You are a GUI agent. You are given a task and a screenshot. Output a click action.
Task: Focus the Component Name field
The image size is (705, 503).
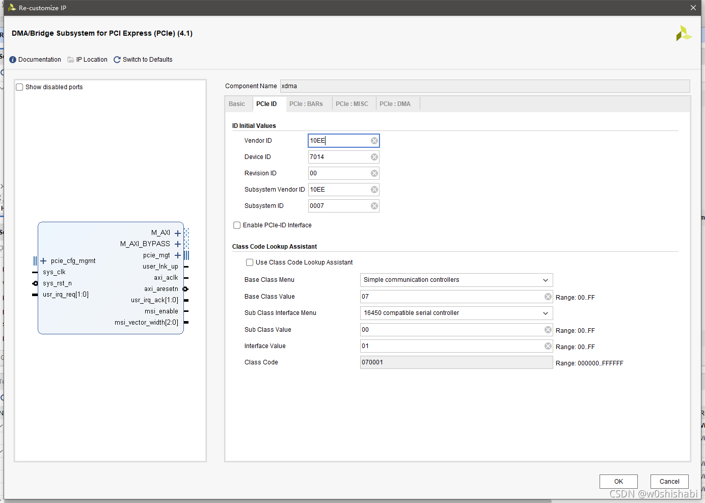(x=485, y=86)
